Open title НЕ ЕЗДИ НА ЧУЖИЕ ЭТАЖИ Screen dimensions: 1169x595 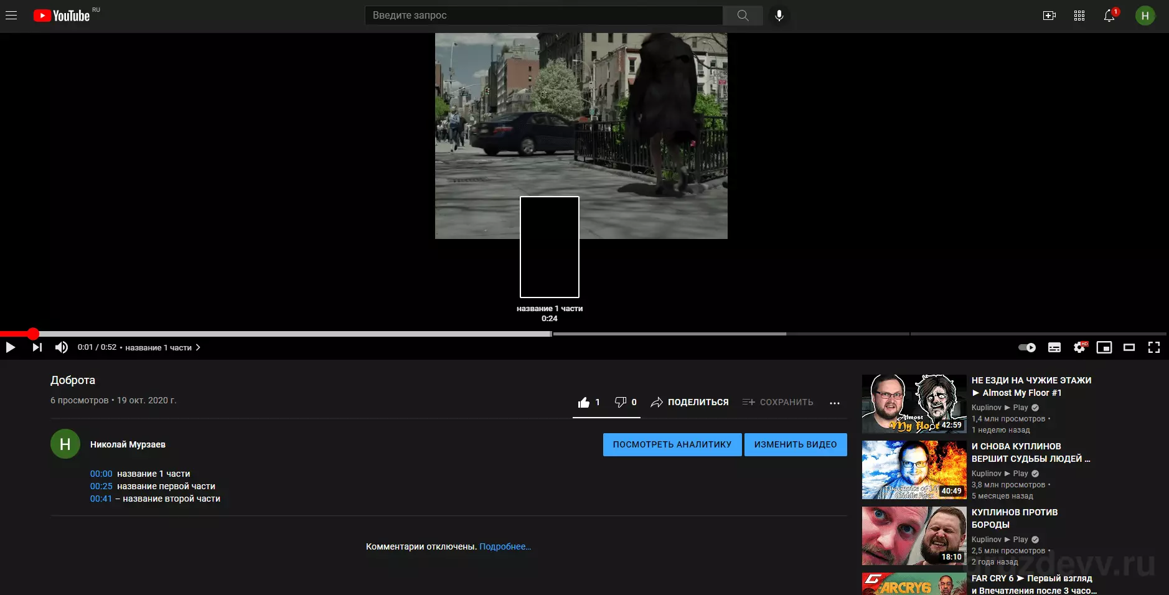[1031, 387]
